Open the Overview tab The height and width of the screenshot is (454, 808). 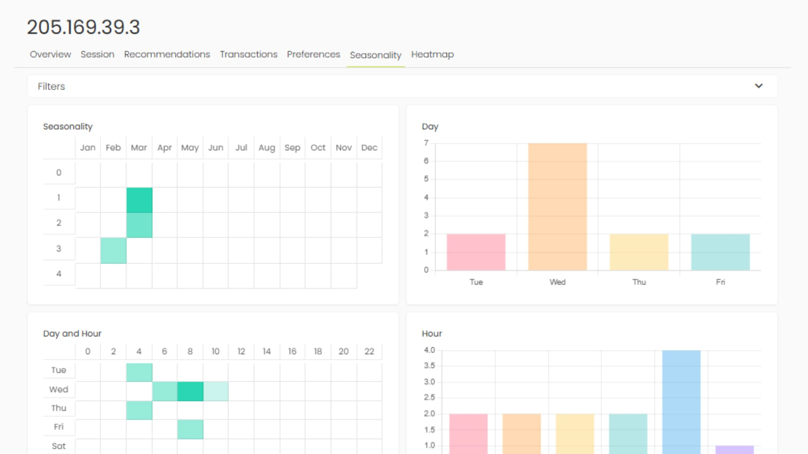50,55
